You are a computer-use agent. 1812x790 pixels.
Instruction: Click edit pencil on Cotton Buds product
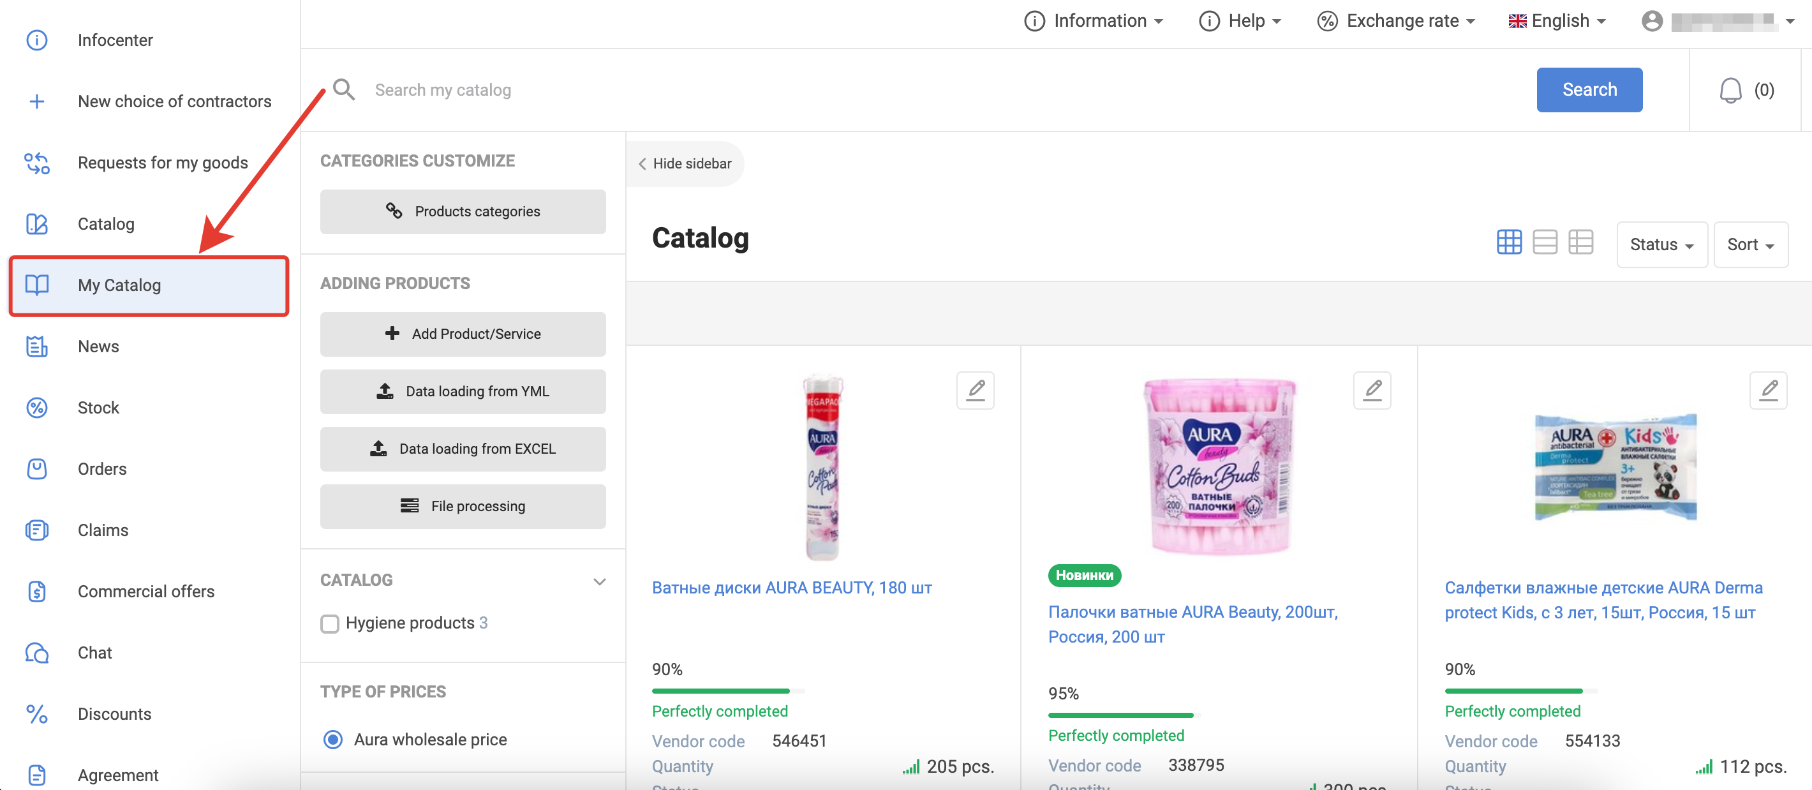point(1372,390)
